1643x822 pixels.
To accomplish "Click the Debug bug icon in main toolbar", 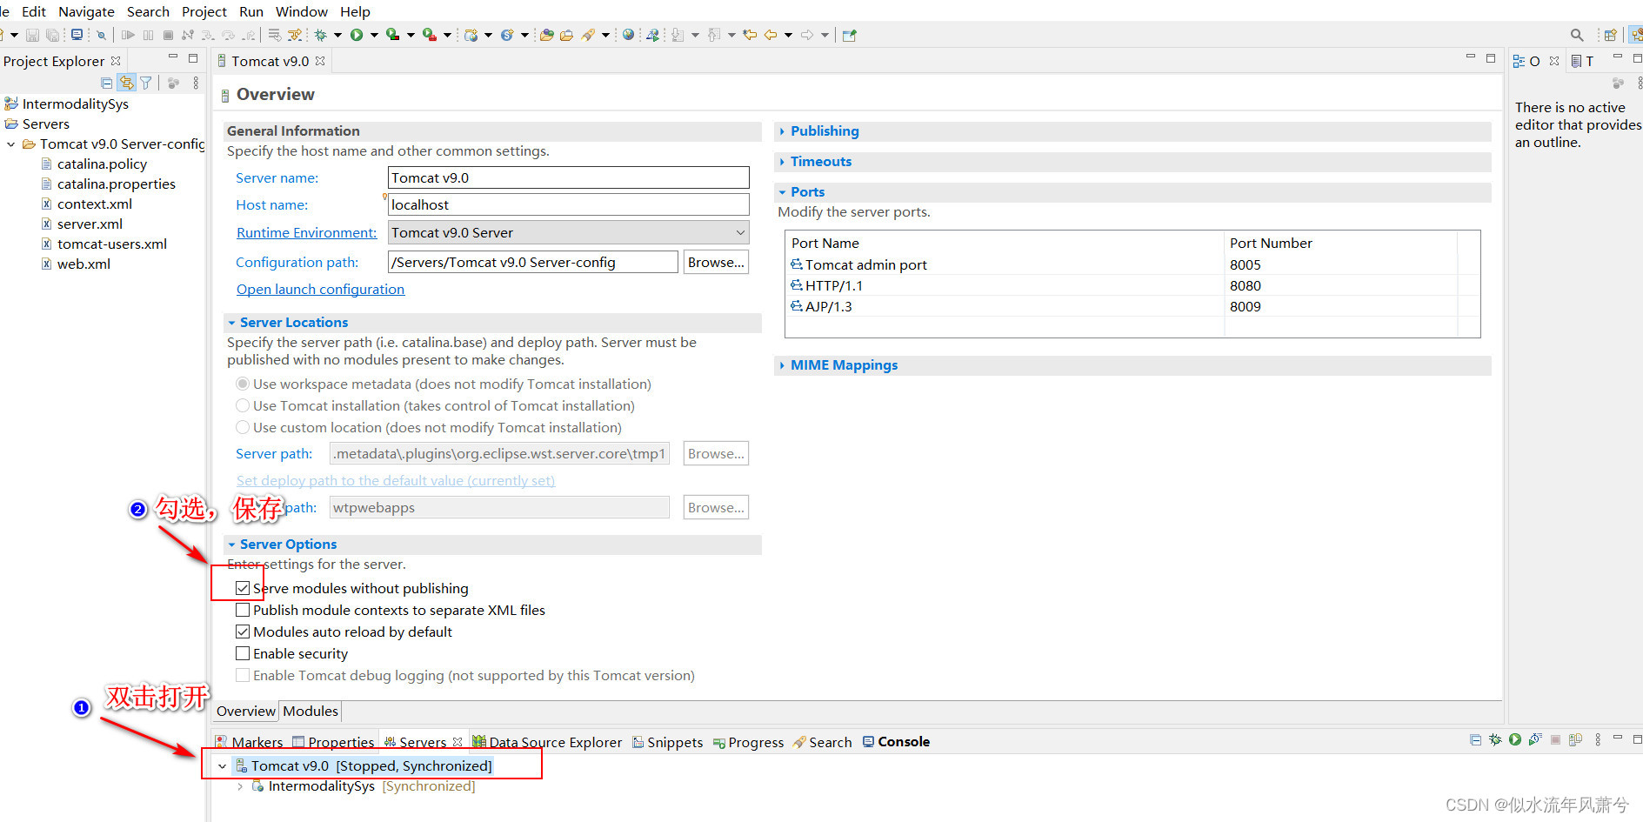I will 320,35.
